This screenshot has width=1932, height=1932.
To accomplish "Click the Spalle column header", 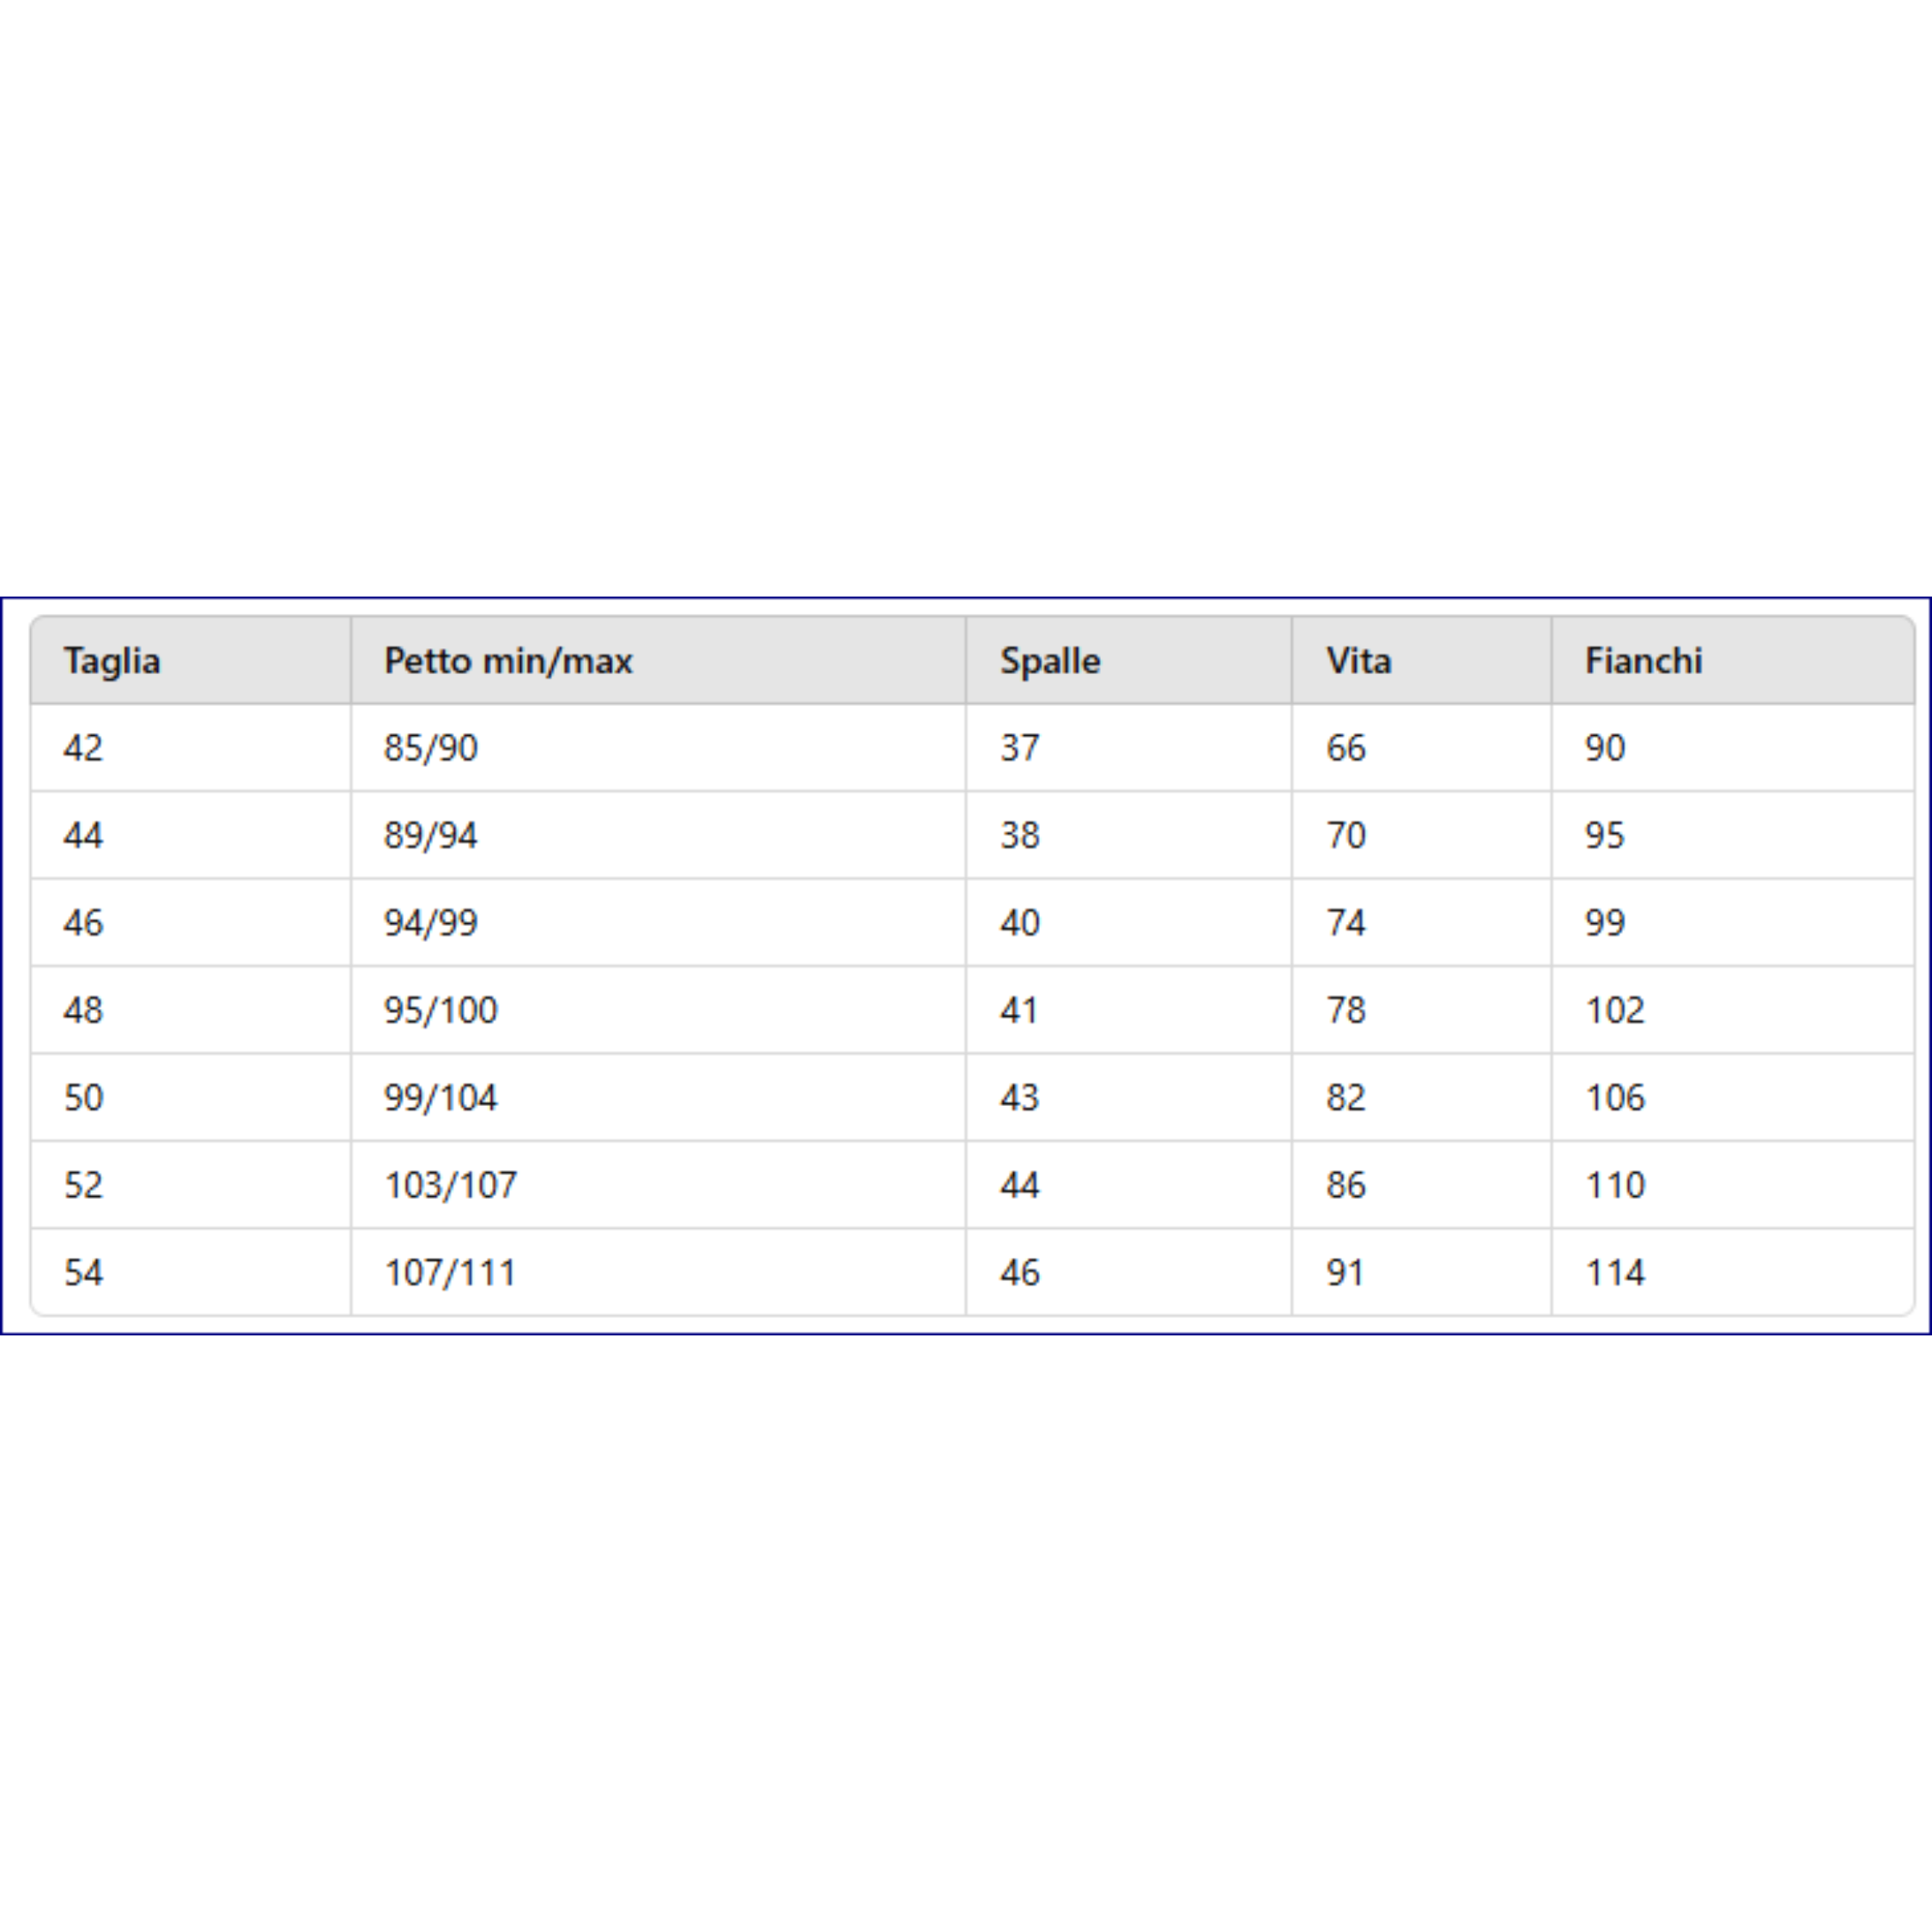I will coord(1050,661).
